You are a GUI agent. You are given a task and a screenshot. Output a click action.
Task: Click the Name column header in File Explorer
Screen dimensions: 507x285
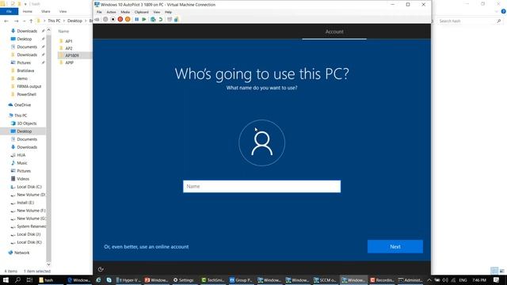(x=63, y=32)
